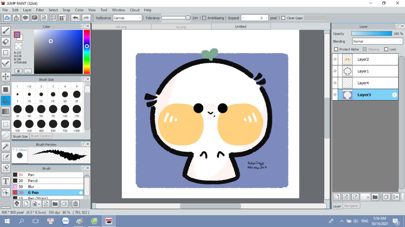Screen dimensions: 405x227
Task: Enable Close Gaps checkbox
Action: click(x=283, y=18)
